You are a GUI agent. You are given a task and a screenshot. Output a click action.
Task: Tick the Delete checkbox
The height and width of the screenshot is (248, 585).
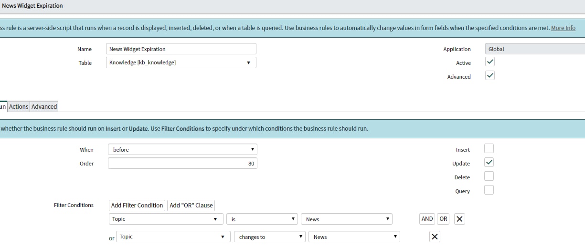[489, 176]
